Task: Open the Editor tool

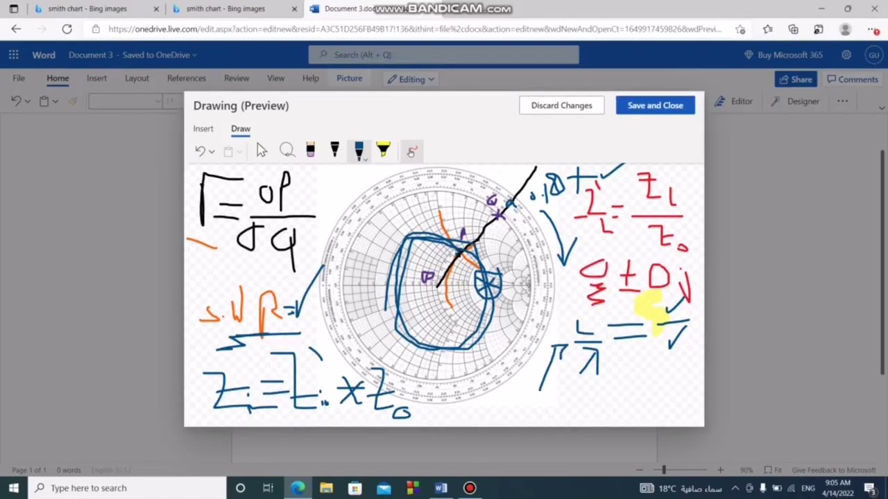Action: [733, 101]
